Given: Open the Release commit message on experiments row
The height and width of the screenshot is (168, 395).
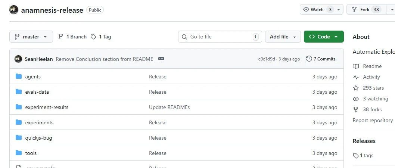Looking at the screenshot, I should point(158,123).
